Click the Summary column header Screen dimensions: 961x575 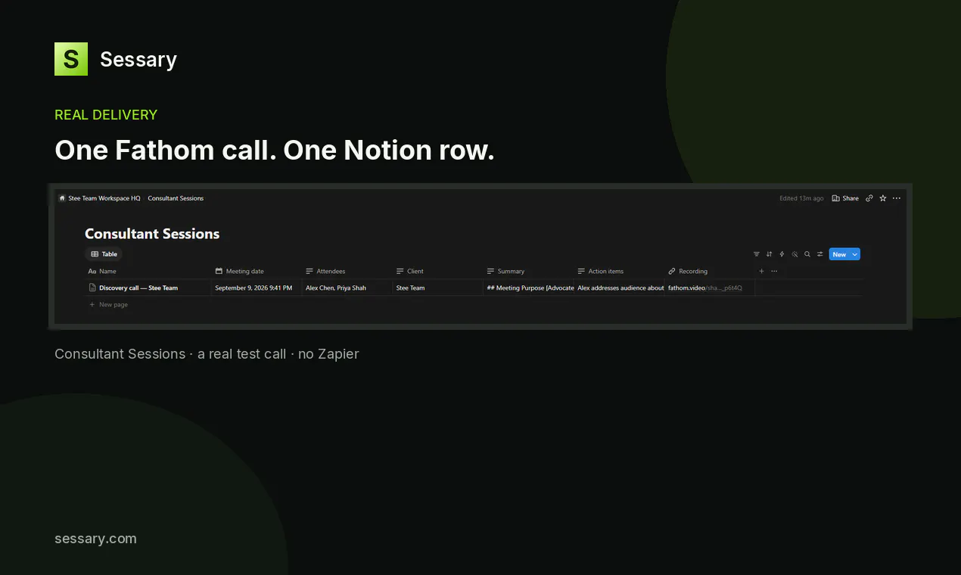click(x=505, y=271)
